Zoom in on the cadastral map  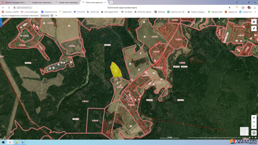click(x=254, y=118)
